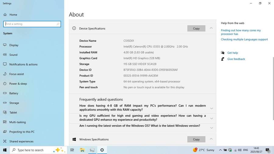274x154 pixels.
Task: Open the Windows Security shield tray icon
Action: [230, 150]
